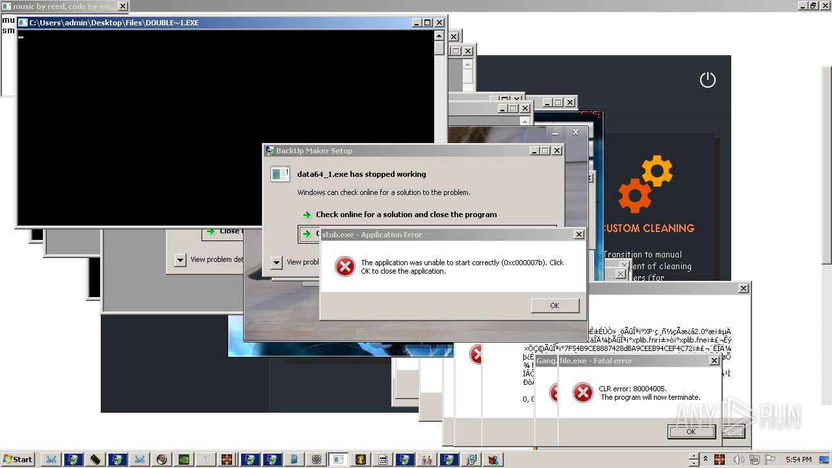This screenshot has height=468, width=832.
Task: Open the Action Center flag icon in tray
Action: click(770, 460)
